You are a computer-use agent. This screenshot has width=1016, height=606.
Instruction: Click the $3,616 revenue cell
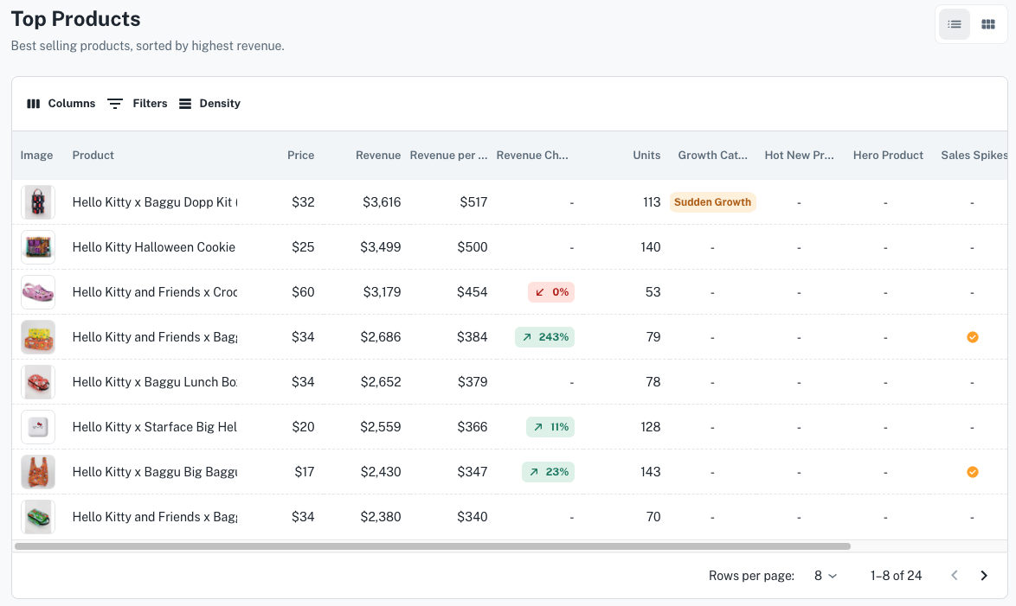click(x=382, y=202)
